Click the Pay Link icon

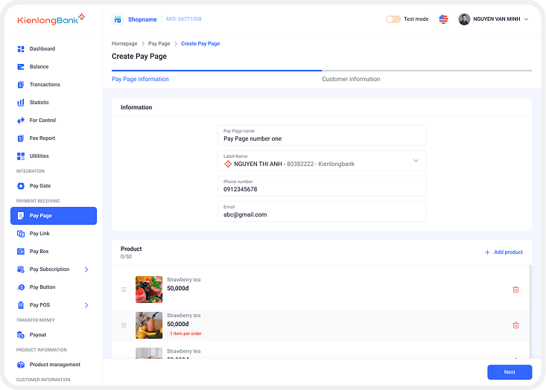[x=21, y=234]
